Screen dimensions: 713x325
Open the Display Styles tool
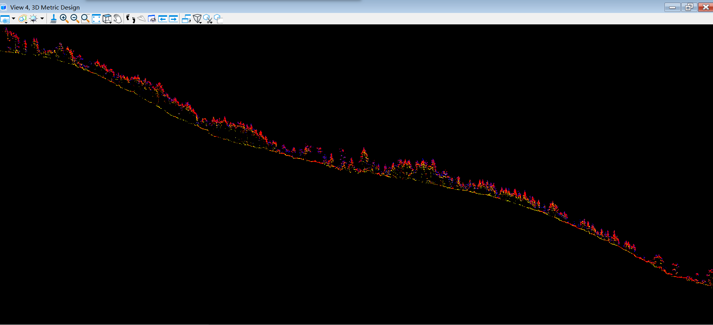coord(23,19)
